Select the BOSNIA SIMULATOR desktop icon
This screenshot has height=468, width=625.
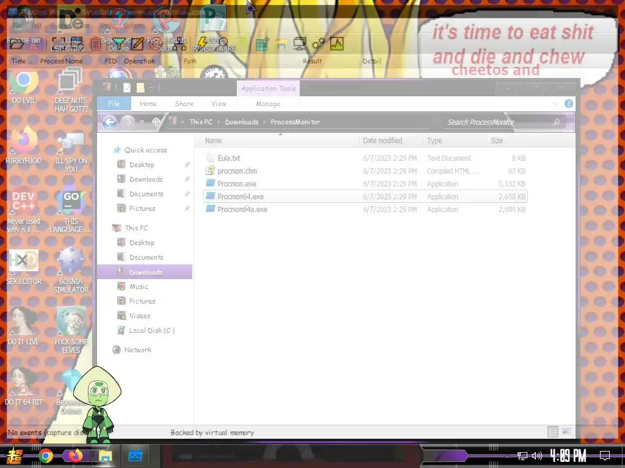coord(71,270)
